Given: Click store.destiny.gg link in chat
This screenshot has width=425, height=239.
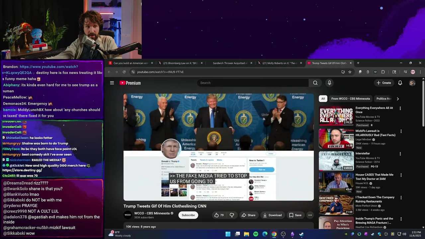Looking at the screenshot, I should [22, 170].
